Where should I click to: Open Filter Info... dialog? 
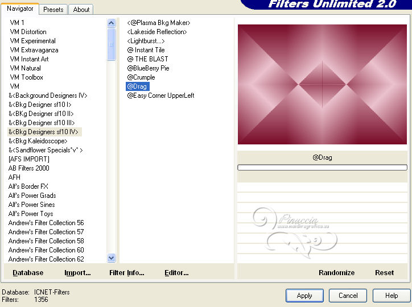coord(127,273)
